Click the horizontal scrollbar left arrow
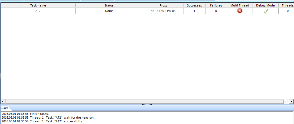 pos(3,102)
